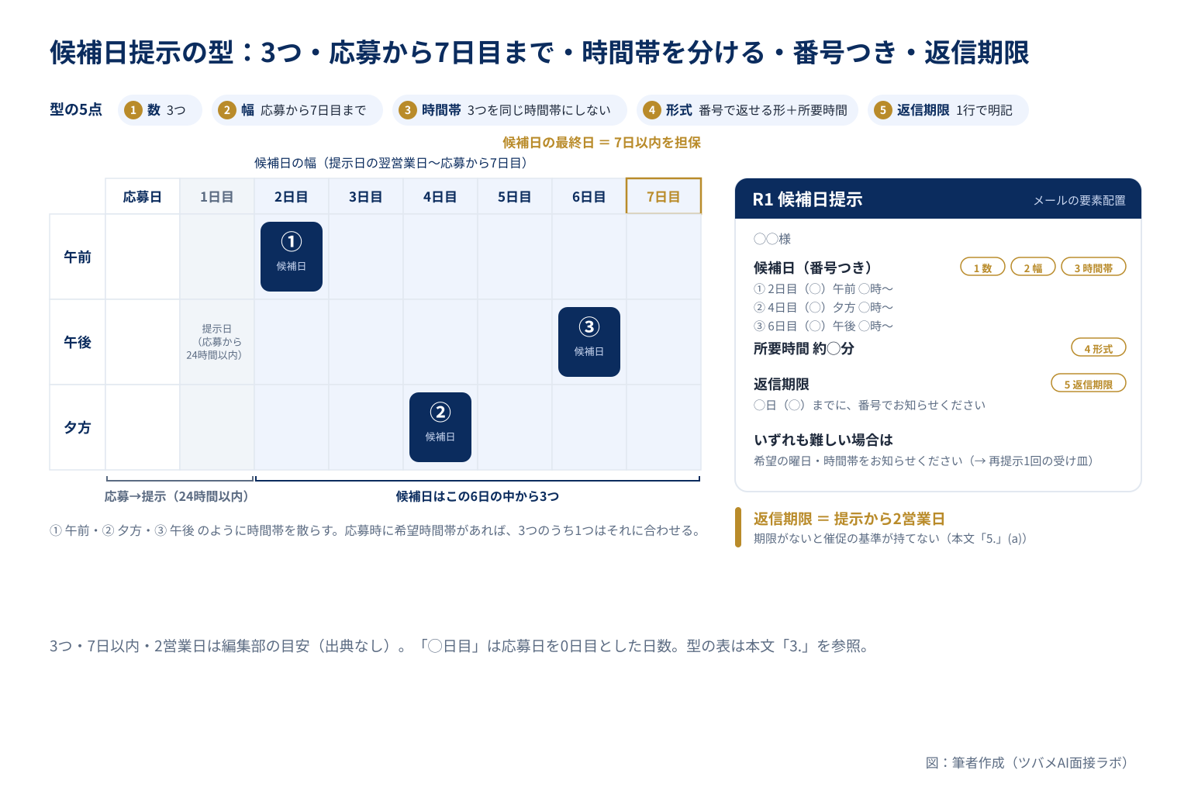This screenshot has width=1191, height=794.
Task: Select the chip 形式 番号で返せる形＋所要時間
Action: click(x=747, y=110)
